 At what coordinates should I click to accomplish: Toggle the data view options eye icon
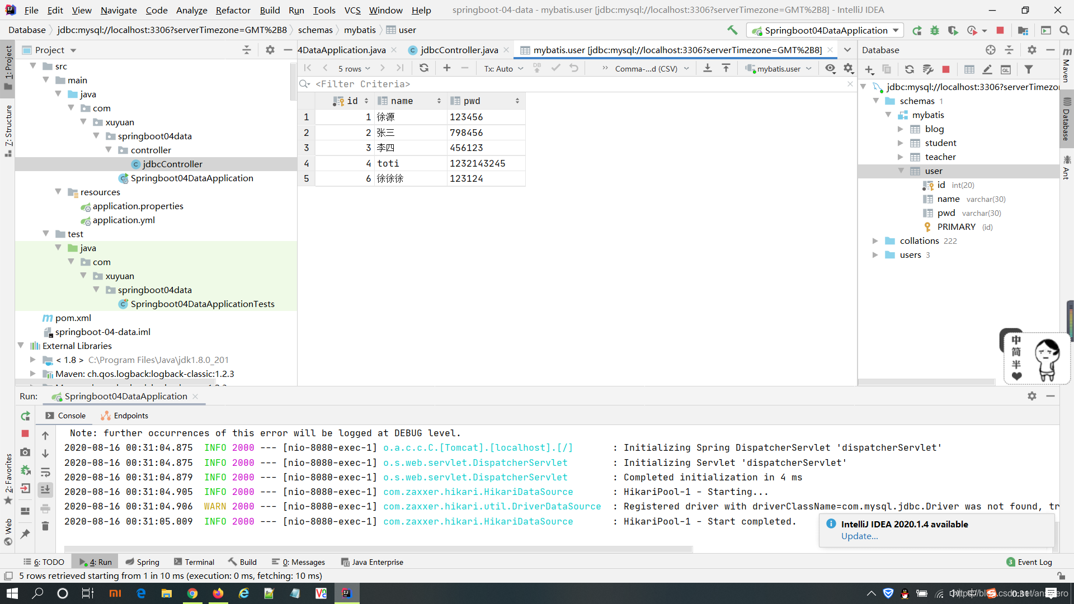[830, 68]
